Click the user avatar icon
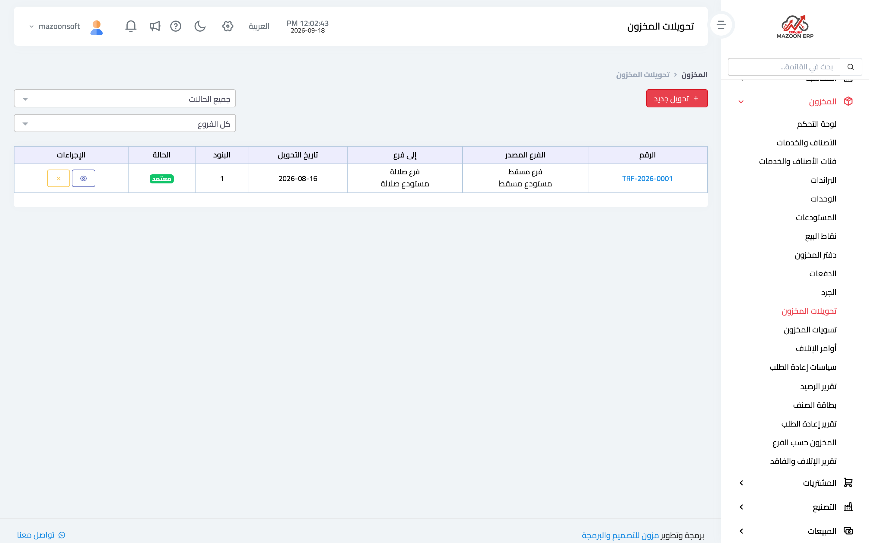 (97, 27)
